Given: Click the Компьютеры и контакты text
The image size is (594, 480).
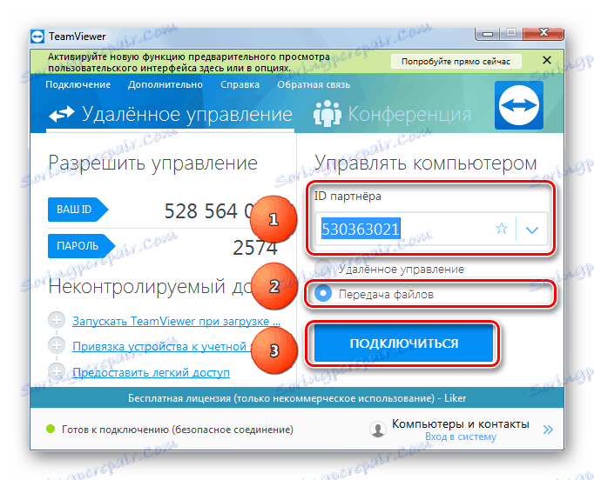Looking at the screenshot, I should [x=460, y=423].
